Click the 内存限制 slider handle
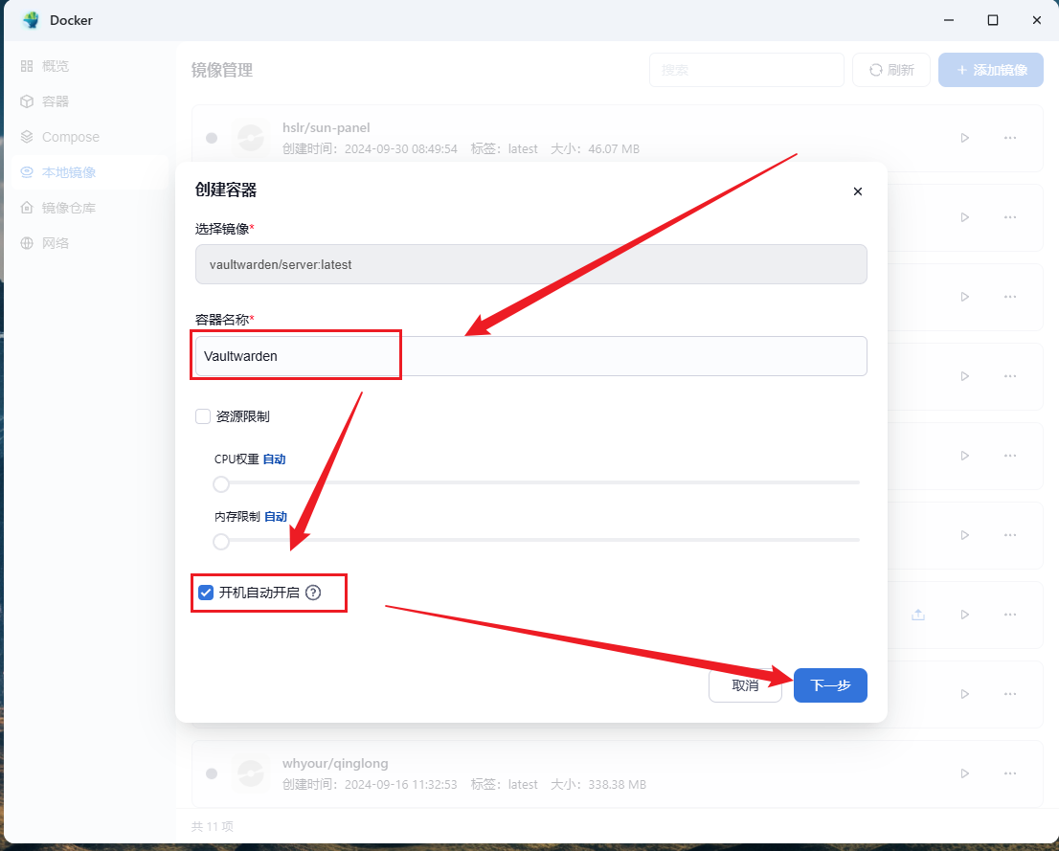The image size is (1059, 851). 221,542
